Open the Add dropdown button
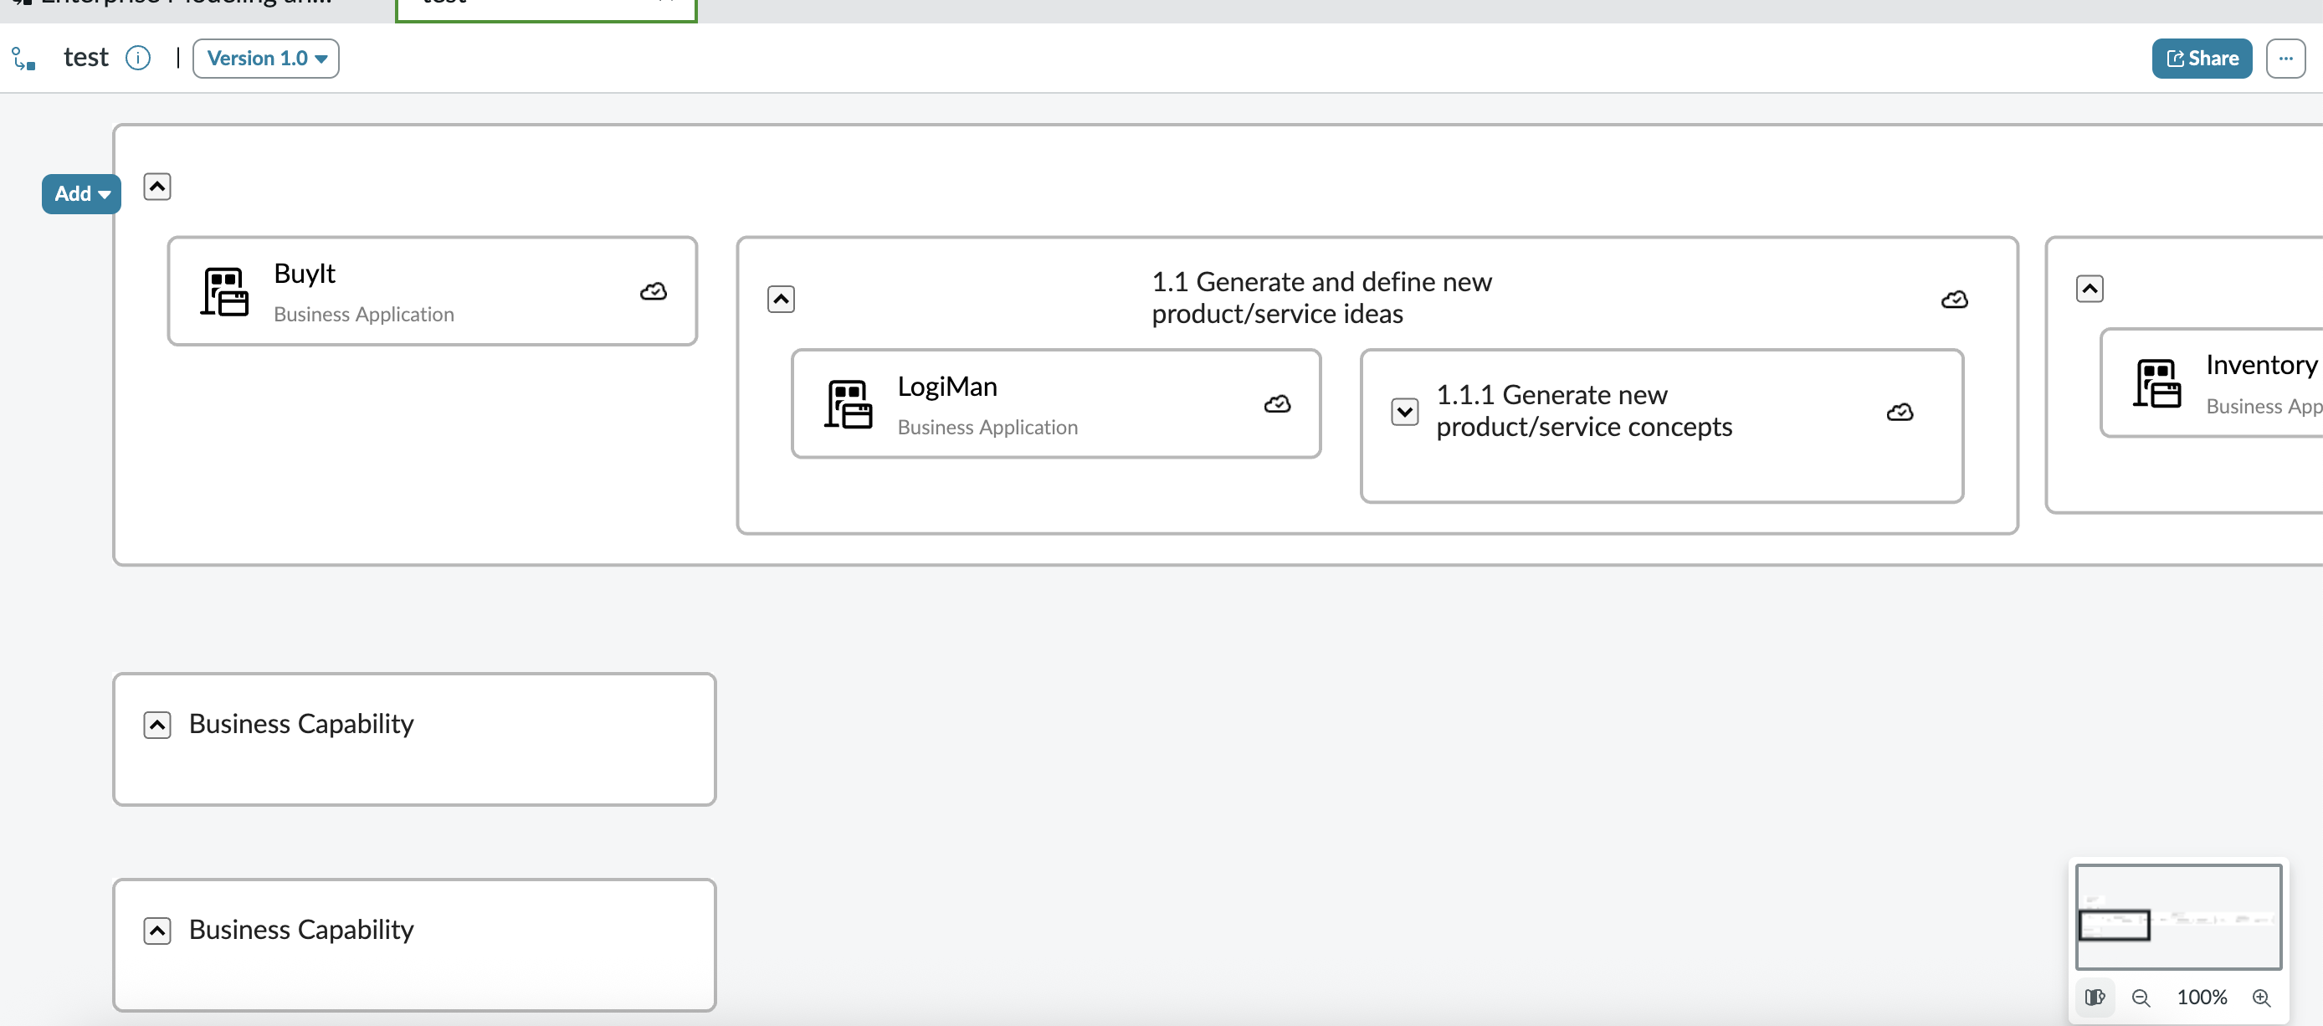The width and height of the screenshot is (2323, 1026). (81, 194)
